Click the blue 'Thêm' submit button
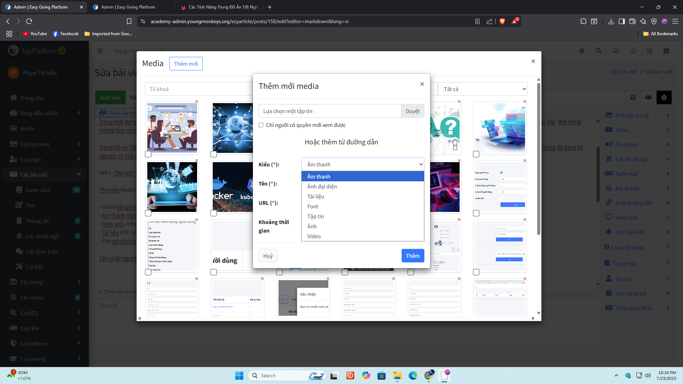The height and width of the screenshot is (384, 683). pyautogui.click(x=413, y=256)
